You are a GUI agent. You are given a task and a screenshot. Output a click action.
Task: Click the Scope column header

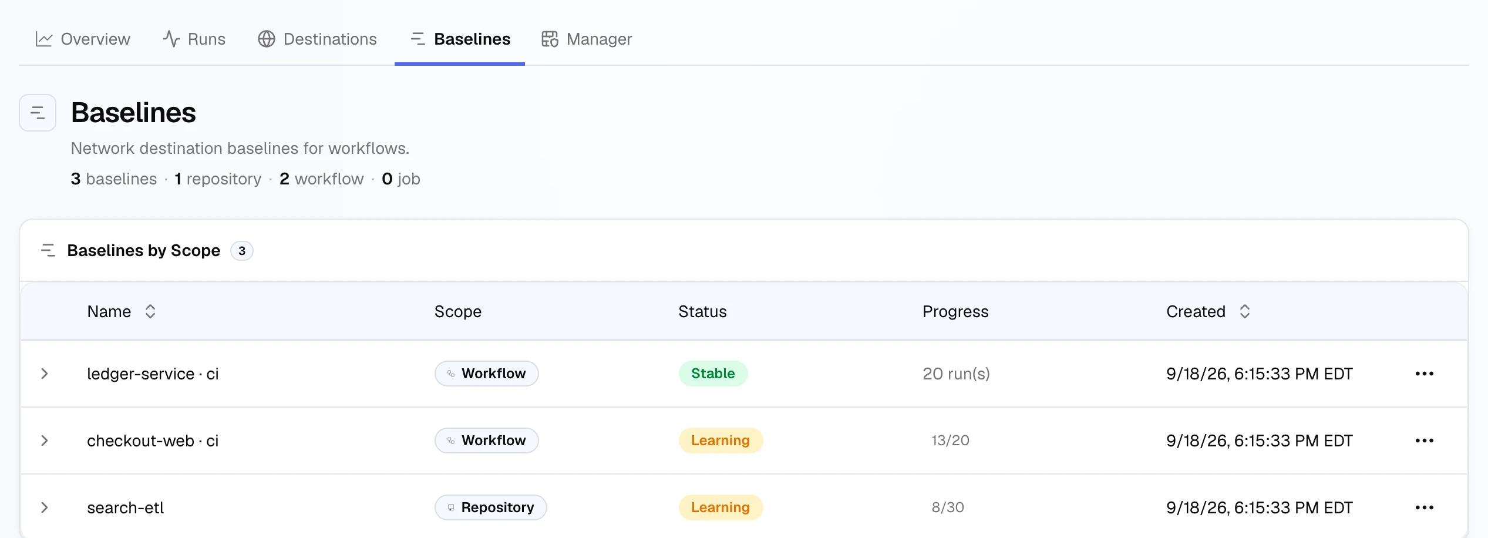(x=458, y=311)
